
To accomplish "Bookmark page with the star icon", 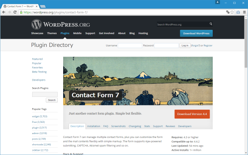I will (x=232, y=12).
